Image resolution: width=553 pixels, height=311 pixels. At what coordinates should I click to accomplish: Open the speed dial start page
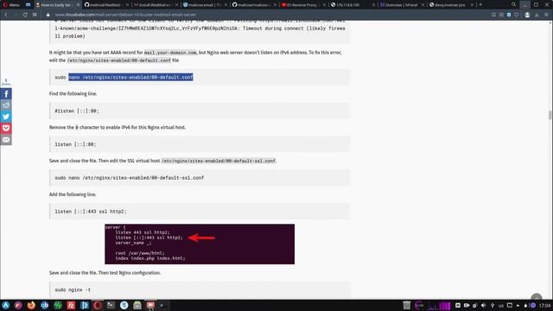(35, 15)
